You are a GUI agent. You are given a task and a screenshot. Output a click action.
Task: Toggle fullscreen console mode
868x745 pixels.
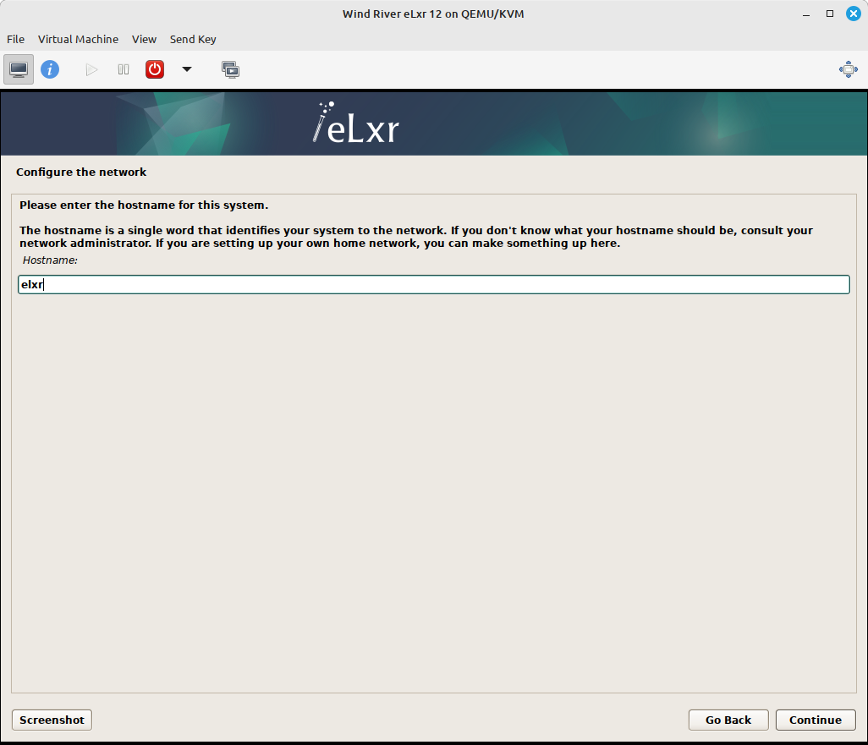tap(848, 68)
